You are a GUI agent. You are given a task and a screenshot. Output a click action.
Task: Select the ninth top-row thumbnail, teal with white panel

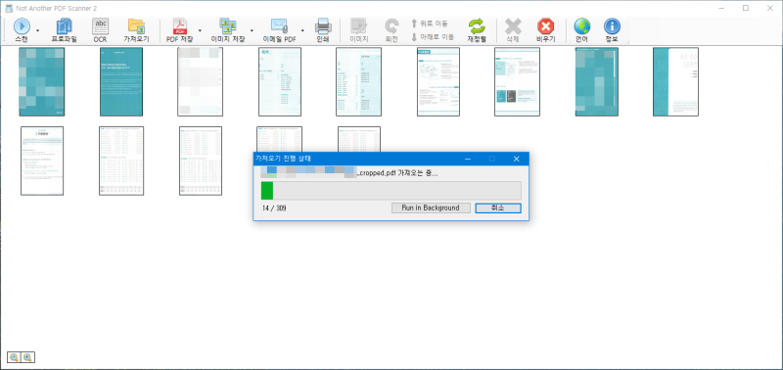point(675,82)
